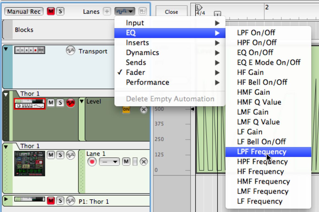
Task: Click the red-outlined Thor 1 mix channel icon
Action: (30, 104)
